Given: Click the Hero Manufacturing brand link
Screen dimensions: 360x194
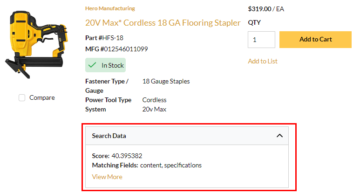Looking at the screenshot, I should coord(110,8).
